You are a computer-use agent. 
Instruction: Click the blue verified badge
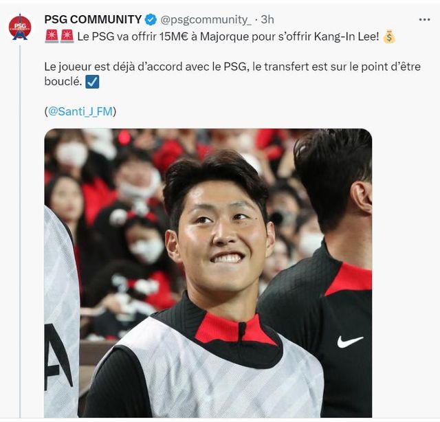[151, 20]
